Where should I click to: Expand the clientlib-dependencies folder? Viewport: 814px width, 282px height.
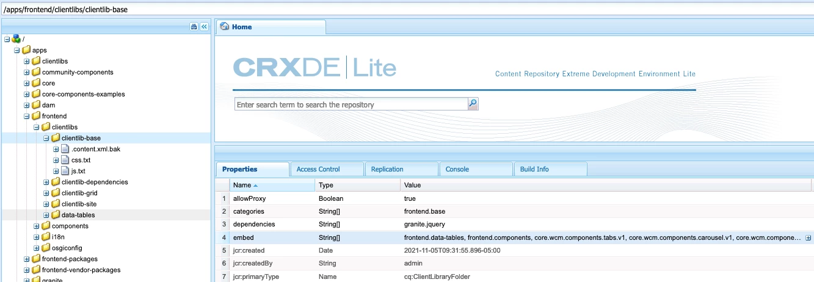coord(46,182)
